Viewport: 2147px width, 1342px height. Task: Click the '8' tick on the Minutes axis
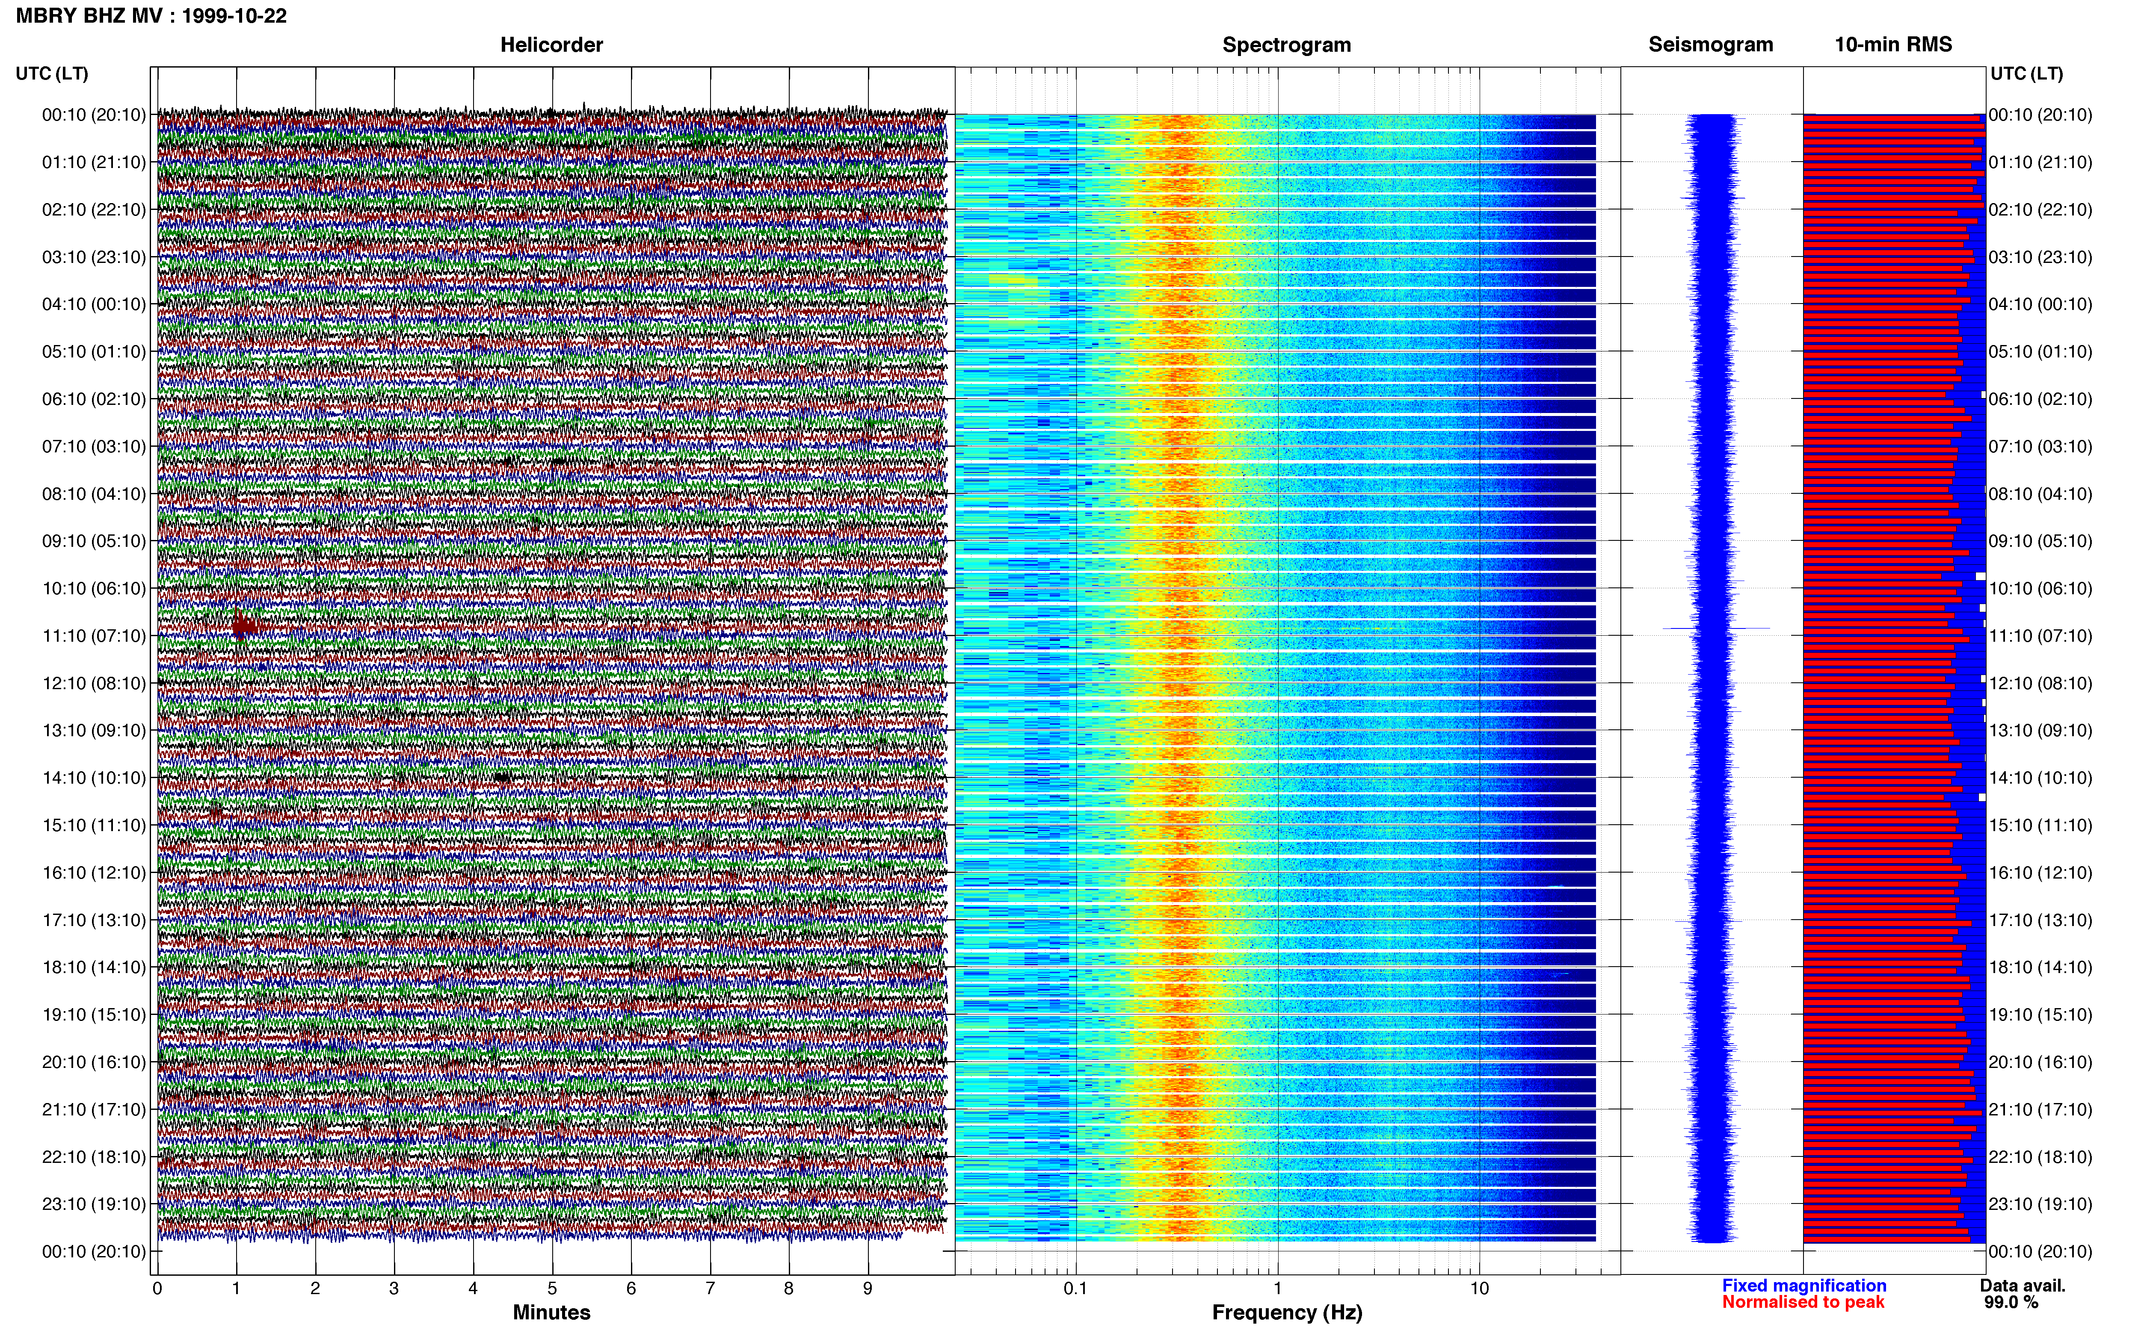tap(788, 1288)
